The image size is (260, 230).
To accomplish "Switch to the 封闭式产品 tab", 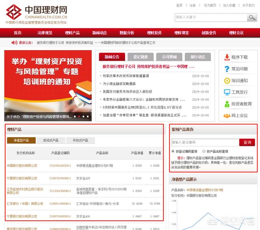I will coord(51,140).
